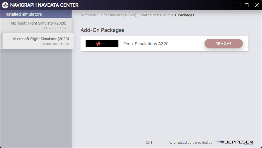Click the NAVIGRAPH NAVDATA CENTER title text
Viewport: 262px width, 148px height.
pyautogui.click(x=44, y=5)
